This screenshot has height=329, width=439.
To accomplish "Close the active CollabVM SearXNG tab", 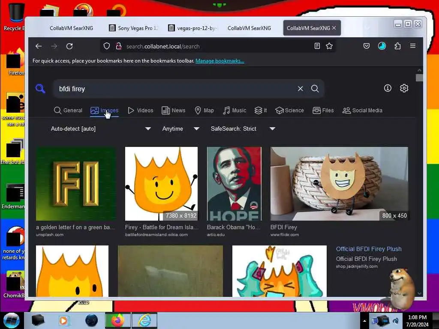I will [334, 28].
